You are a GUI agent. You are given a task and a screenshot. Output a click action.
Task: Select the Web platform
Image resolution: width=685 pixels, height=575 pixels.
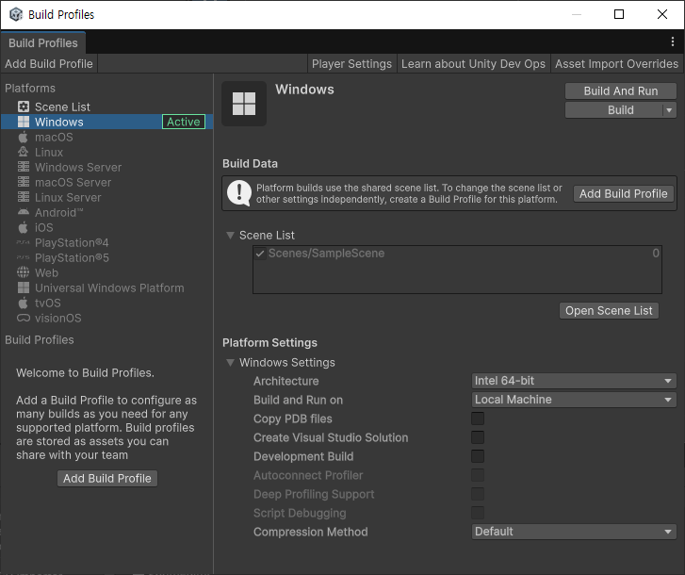(106, 272)
